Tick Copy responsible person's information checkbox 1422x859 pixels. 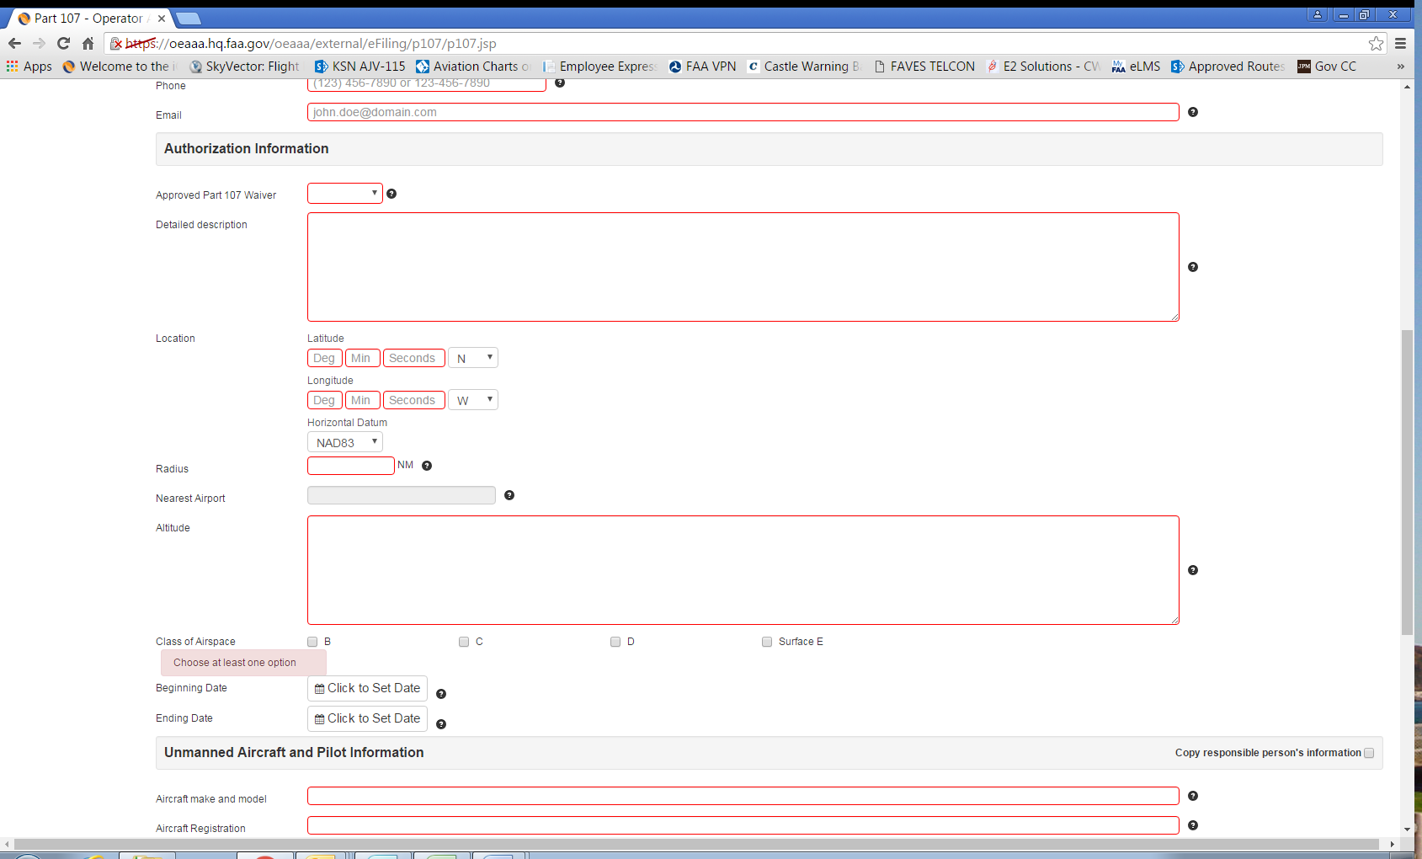click(x=1369, y=753)
